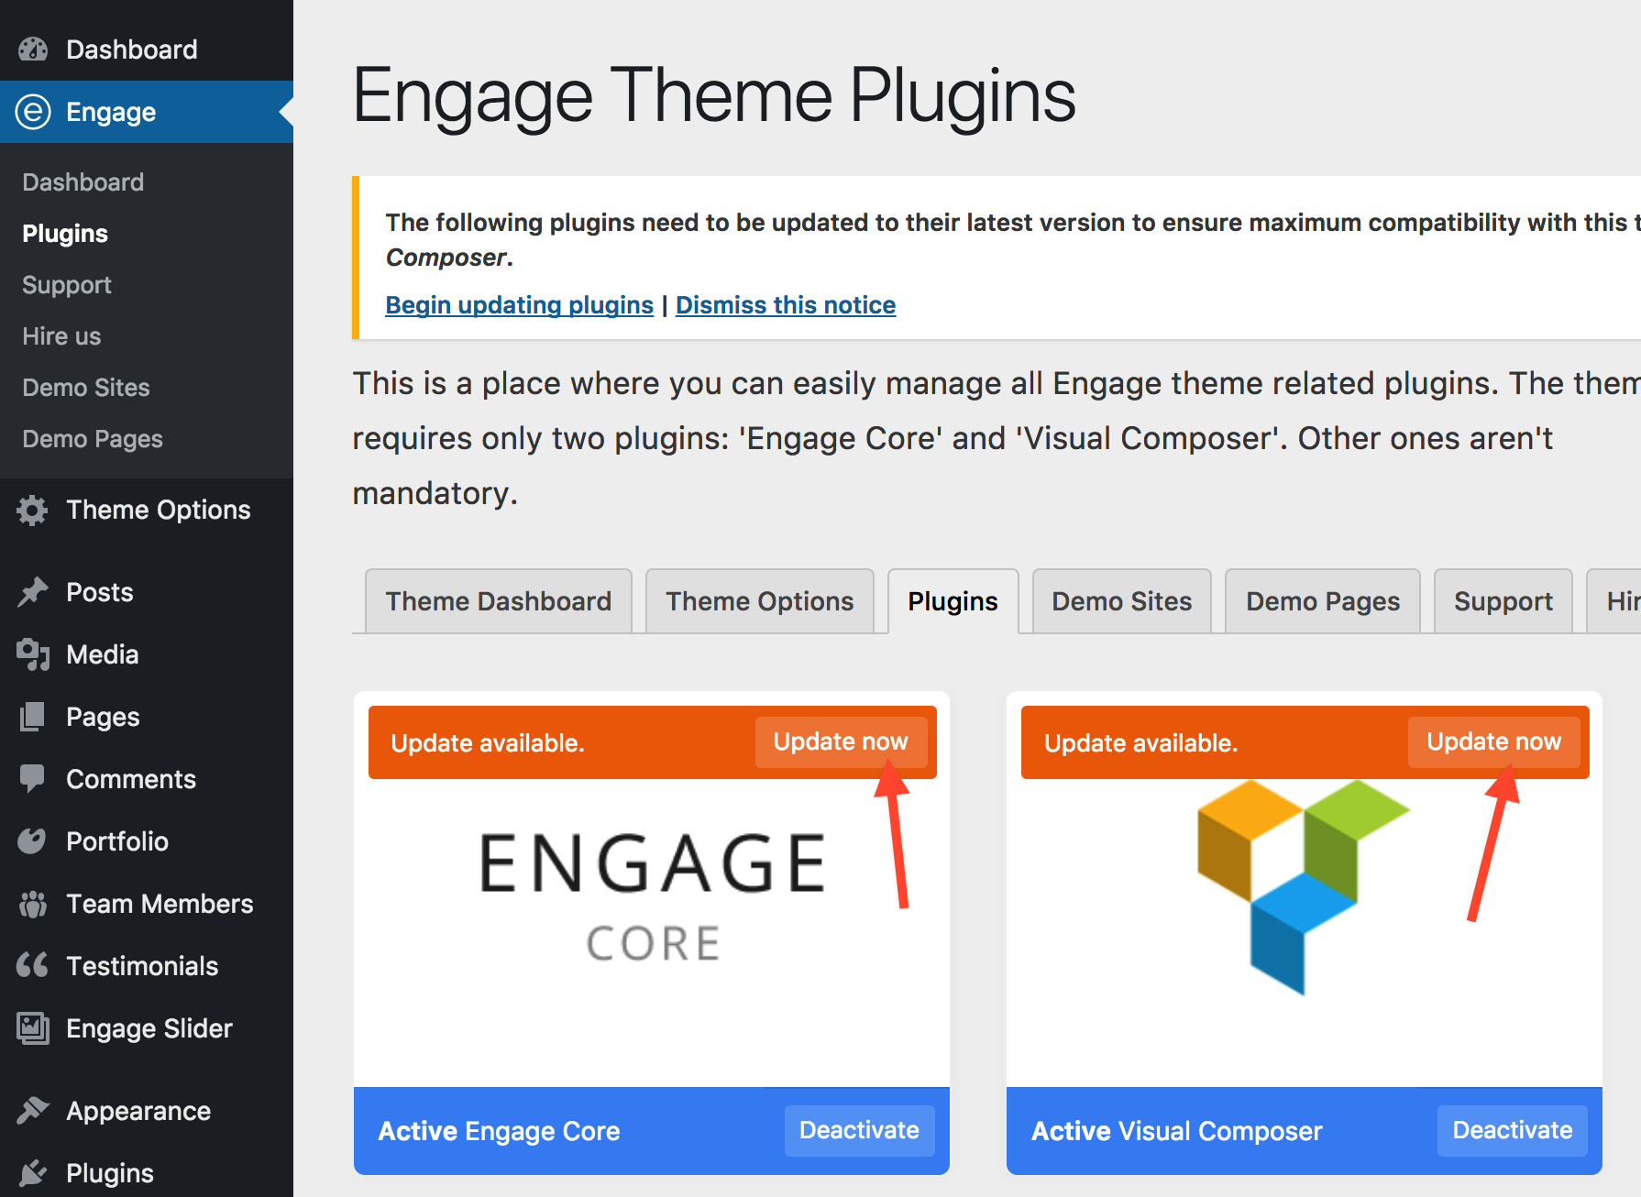The width and height of the screenshot is (1641, 1197).
Task: Click the Engage circled-e logo icon
Action: pos(33,112)
